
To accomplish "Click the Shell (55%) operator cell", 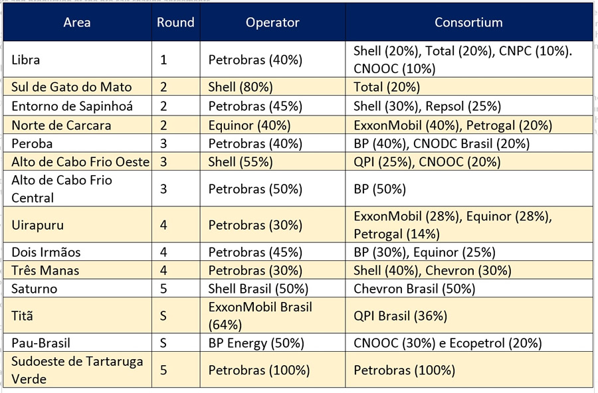I will click(x=272, y=161).
